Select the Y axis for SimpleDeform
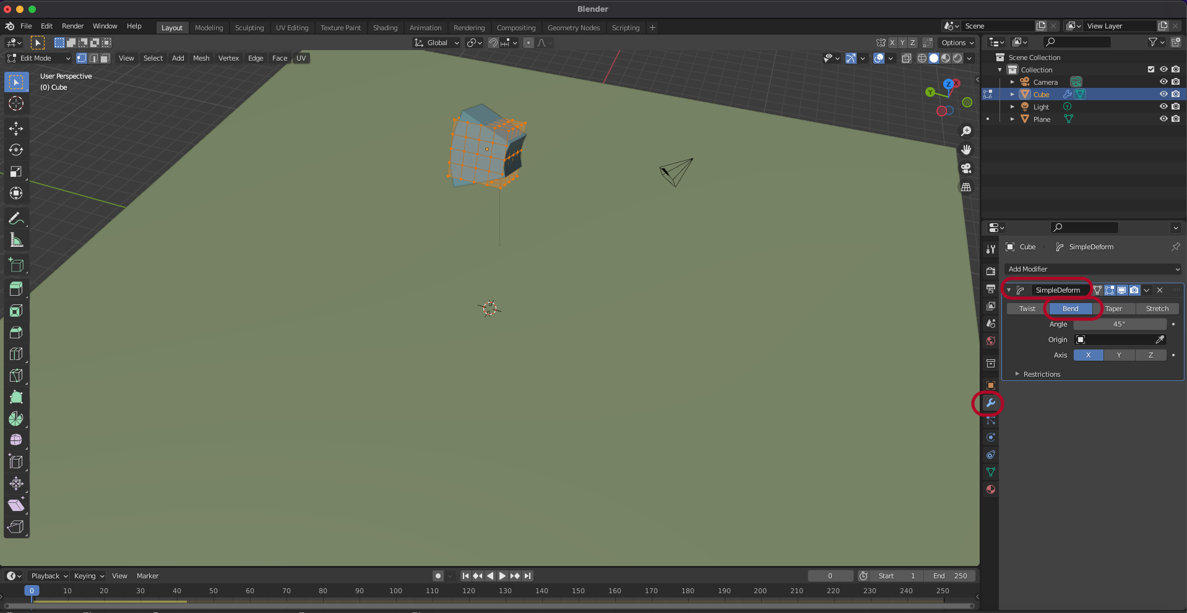Screen dimensions: 1187x613 tap(1119, 355)
